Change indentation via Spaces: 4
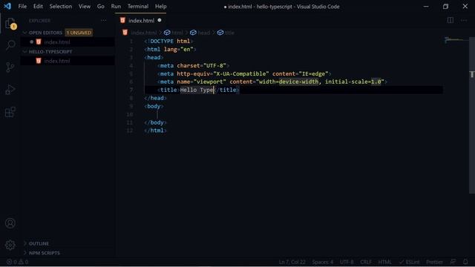 click(x=323, y=262)
